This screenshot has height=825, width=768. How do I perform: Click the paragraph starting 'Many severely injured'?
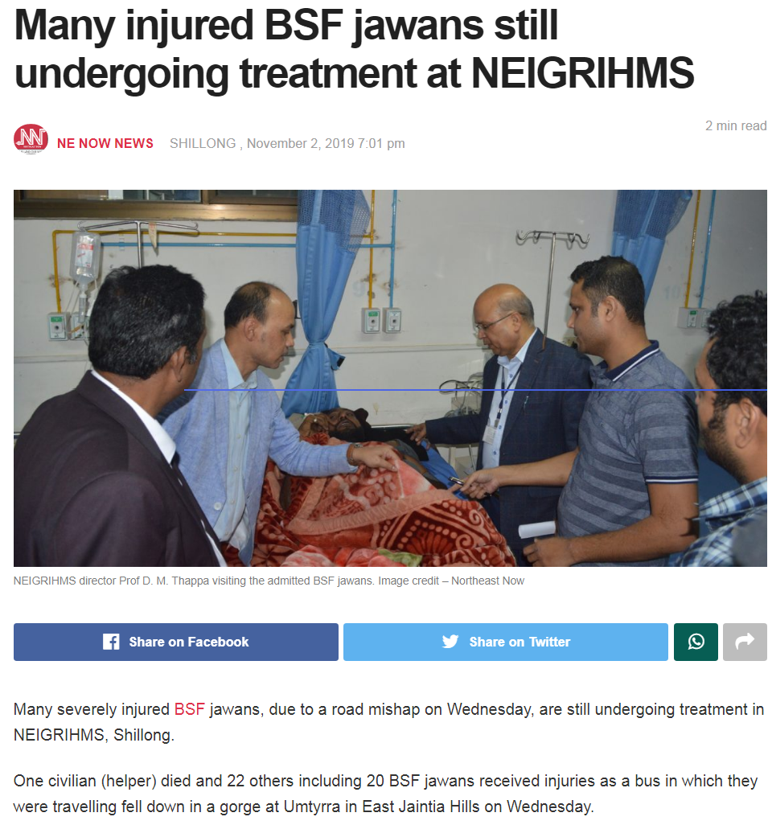click(388, 722)
